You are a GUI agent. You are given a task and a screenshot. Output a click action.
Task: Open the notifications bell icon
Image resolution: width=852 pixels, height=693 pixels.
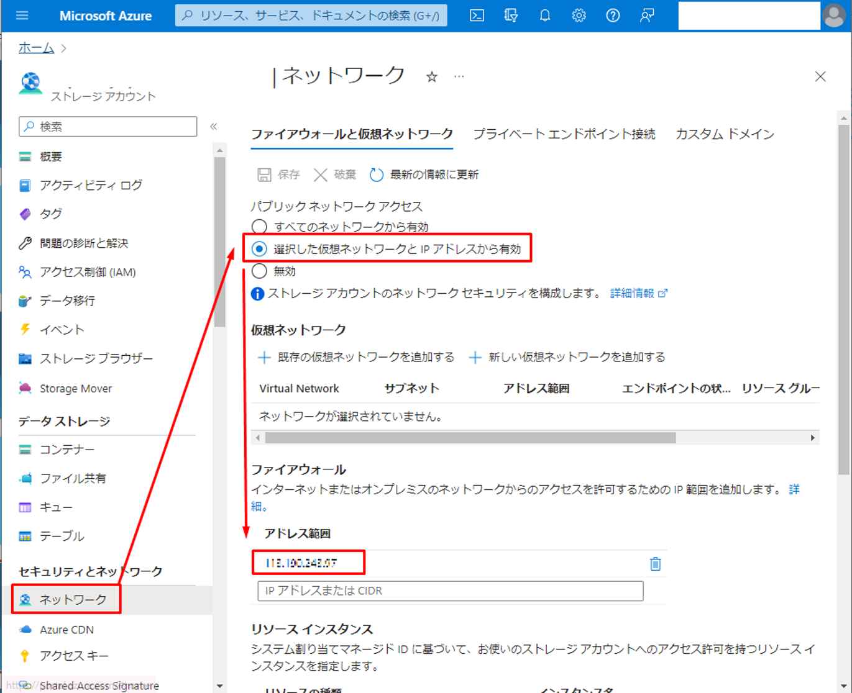[x=545, y=16]
